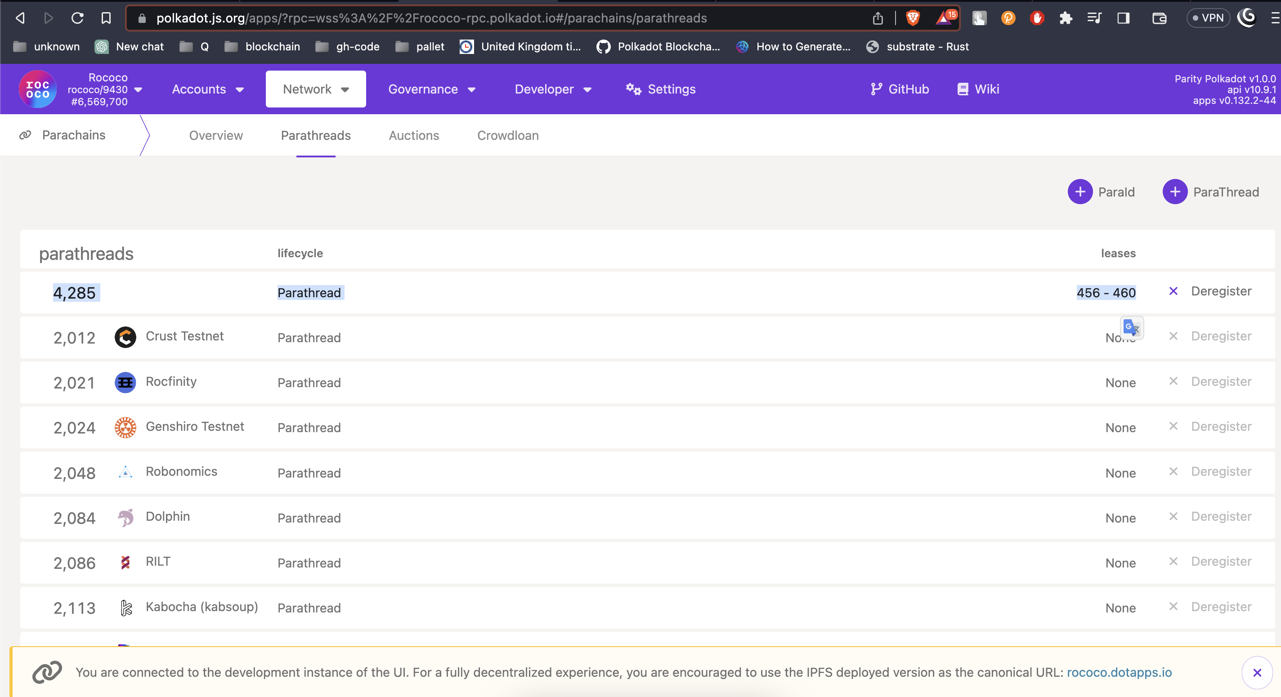Click the browser back arrow
1281x697 pixels.
pos(20,18)
